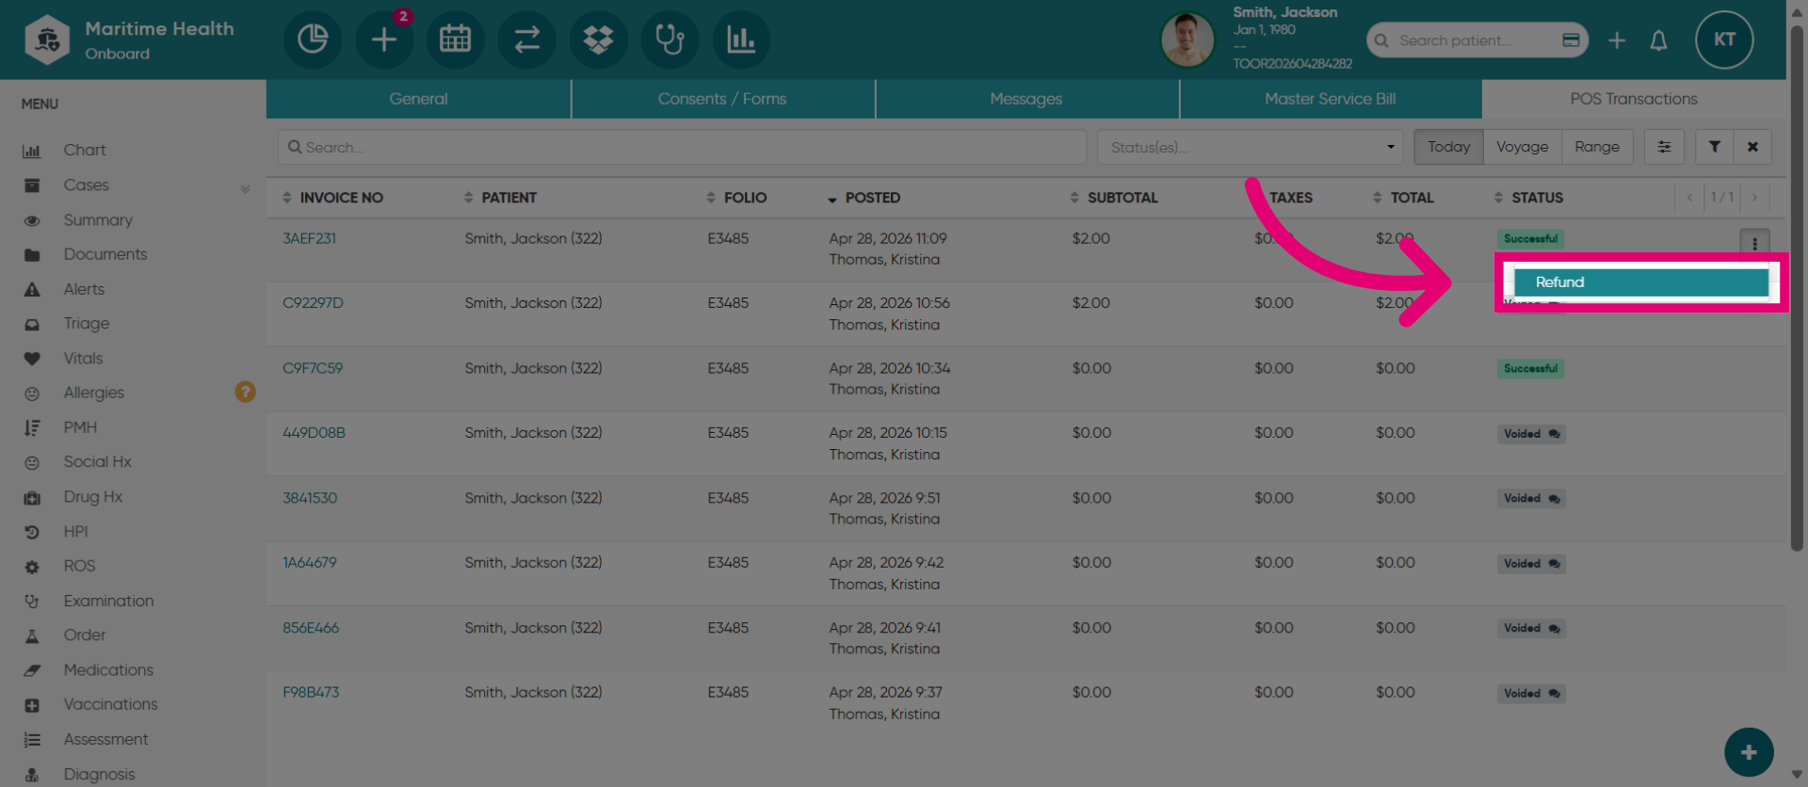Click the add patient plus icon beside search
Image resolution: width=1808 pixels, height=787 pixels.
tap(1617, 40)
